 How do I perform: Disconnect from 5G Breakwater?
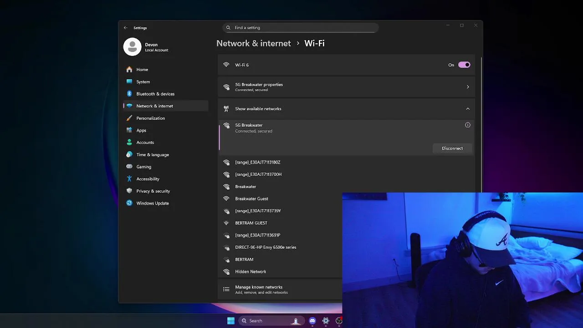(452, 149)
